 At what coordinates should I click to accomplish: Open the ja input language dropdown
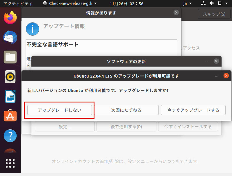pos(187,3)
